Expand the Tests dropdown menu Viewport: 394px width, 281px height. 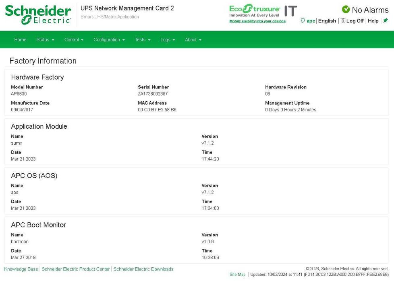click(x=143, y=40)
